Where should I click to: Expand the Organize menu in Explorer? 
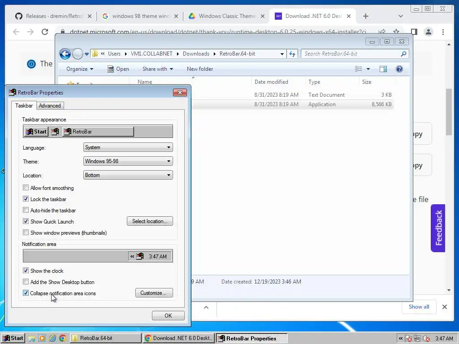(80, 69)
